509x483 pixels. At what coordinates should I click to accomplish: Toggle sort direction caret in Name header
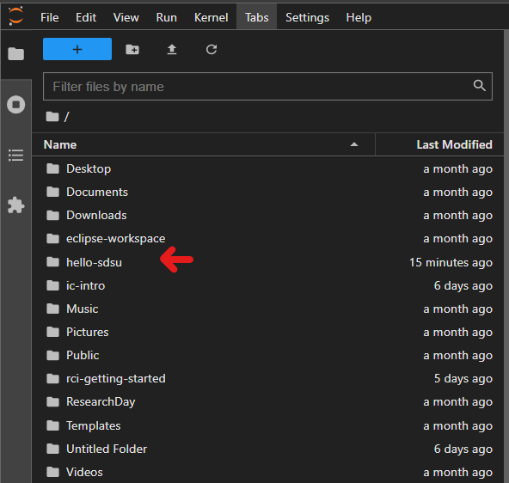tap(354, 144)
